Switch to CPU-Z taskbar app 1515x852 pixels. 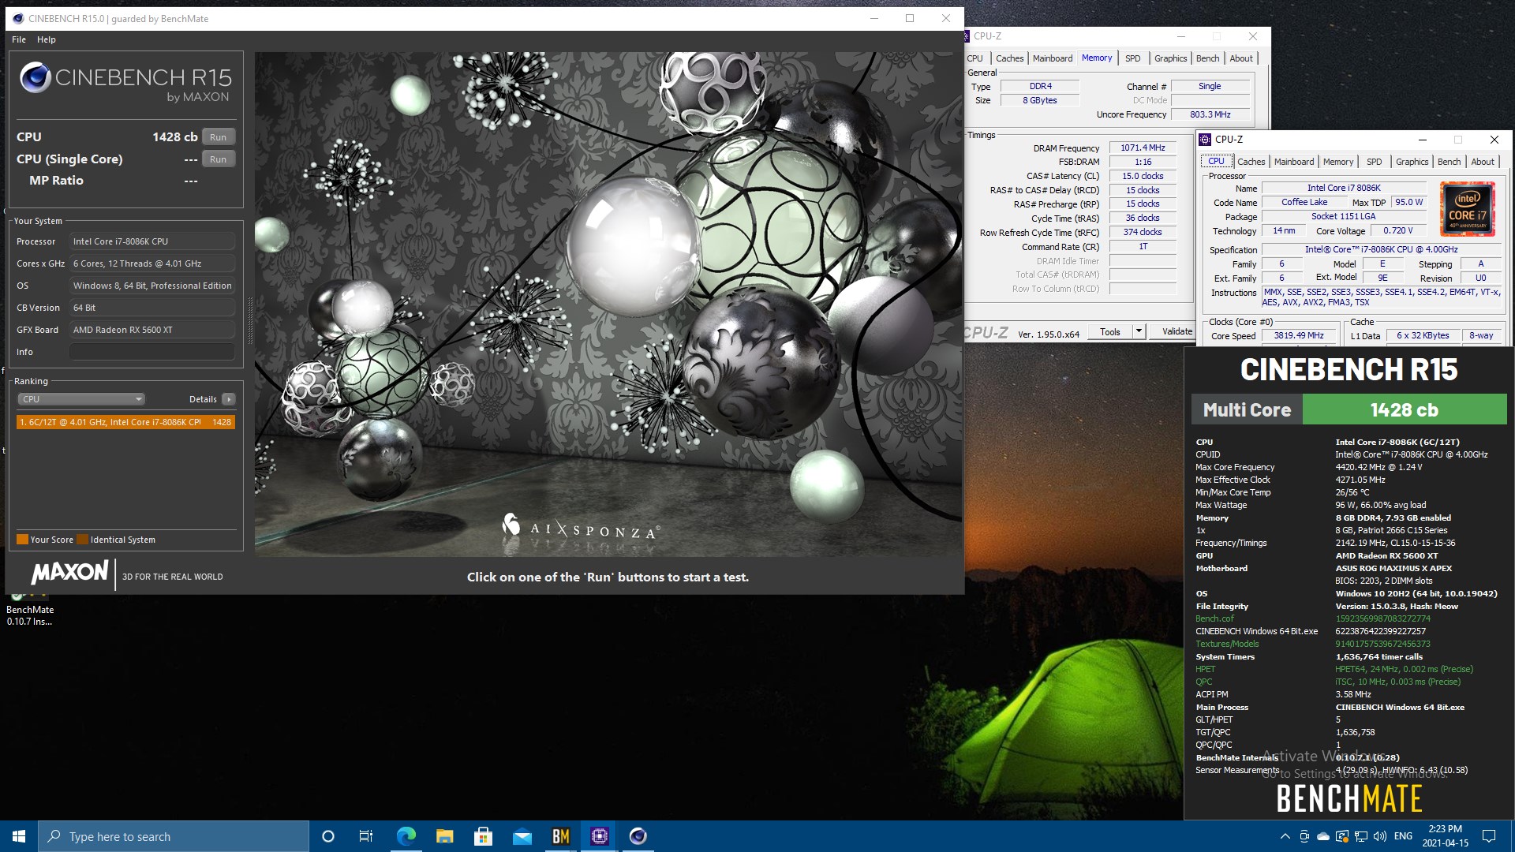coord(599,836)
